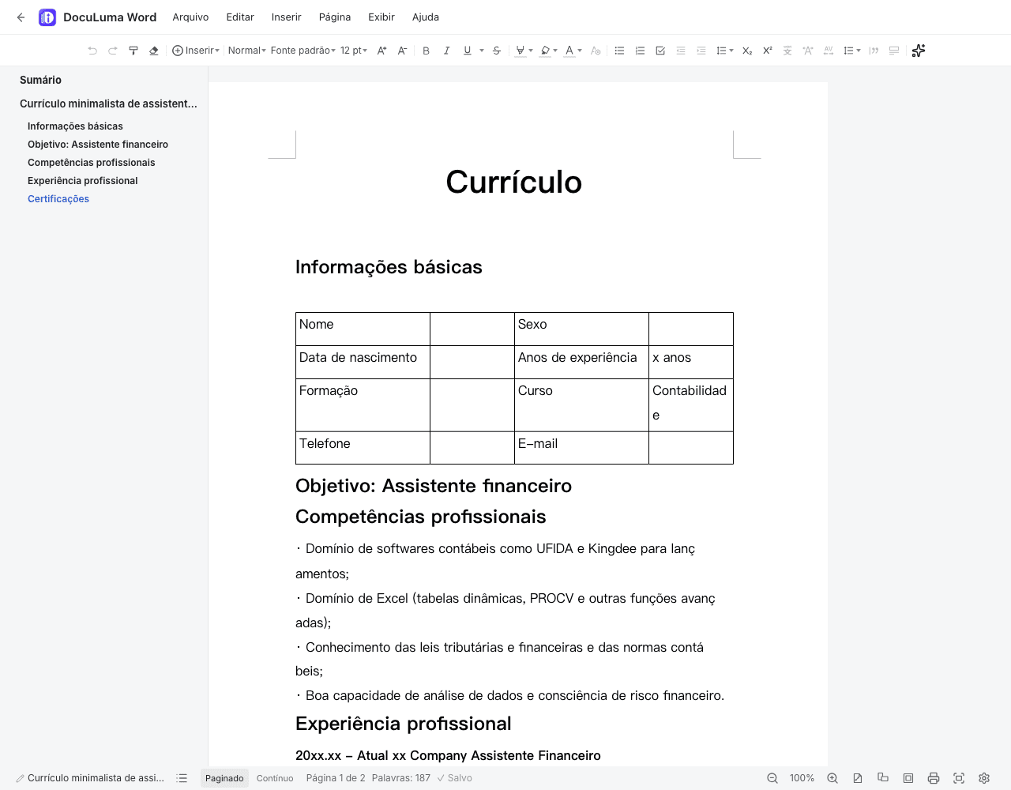Jump to Certificações in the outline

(58, 199)
